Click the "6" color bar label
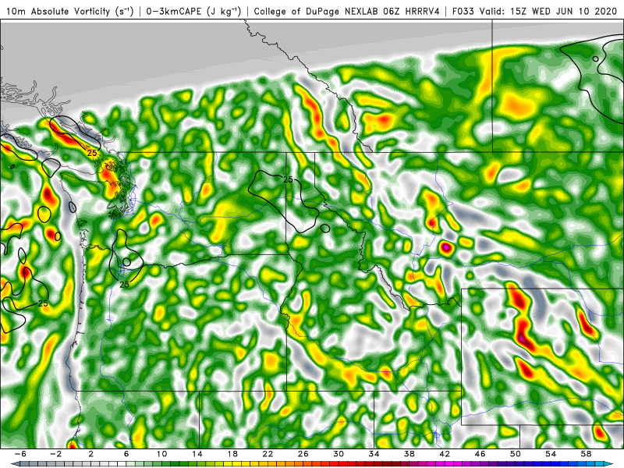 click(x=126, y=454)
